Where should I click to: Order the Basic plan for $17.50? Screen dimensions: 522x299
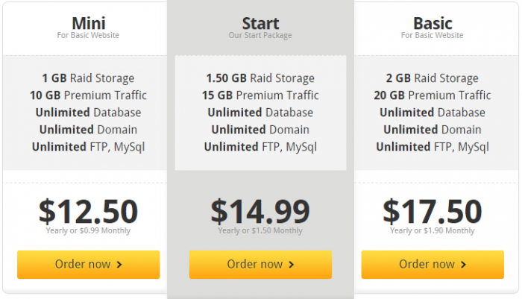pyautogui.click(x=433, y=265)
